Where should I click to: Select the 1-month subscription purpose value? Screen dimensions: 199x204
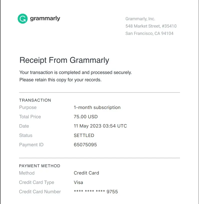tap(97, 107)
